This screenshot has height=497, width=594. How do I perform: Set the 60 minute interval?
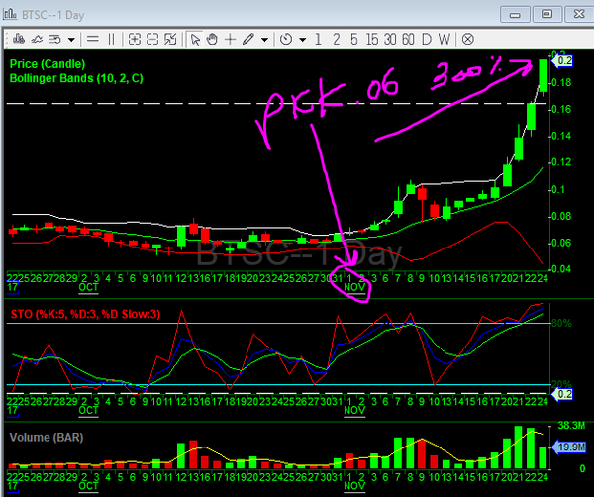point(408,39)
